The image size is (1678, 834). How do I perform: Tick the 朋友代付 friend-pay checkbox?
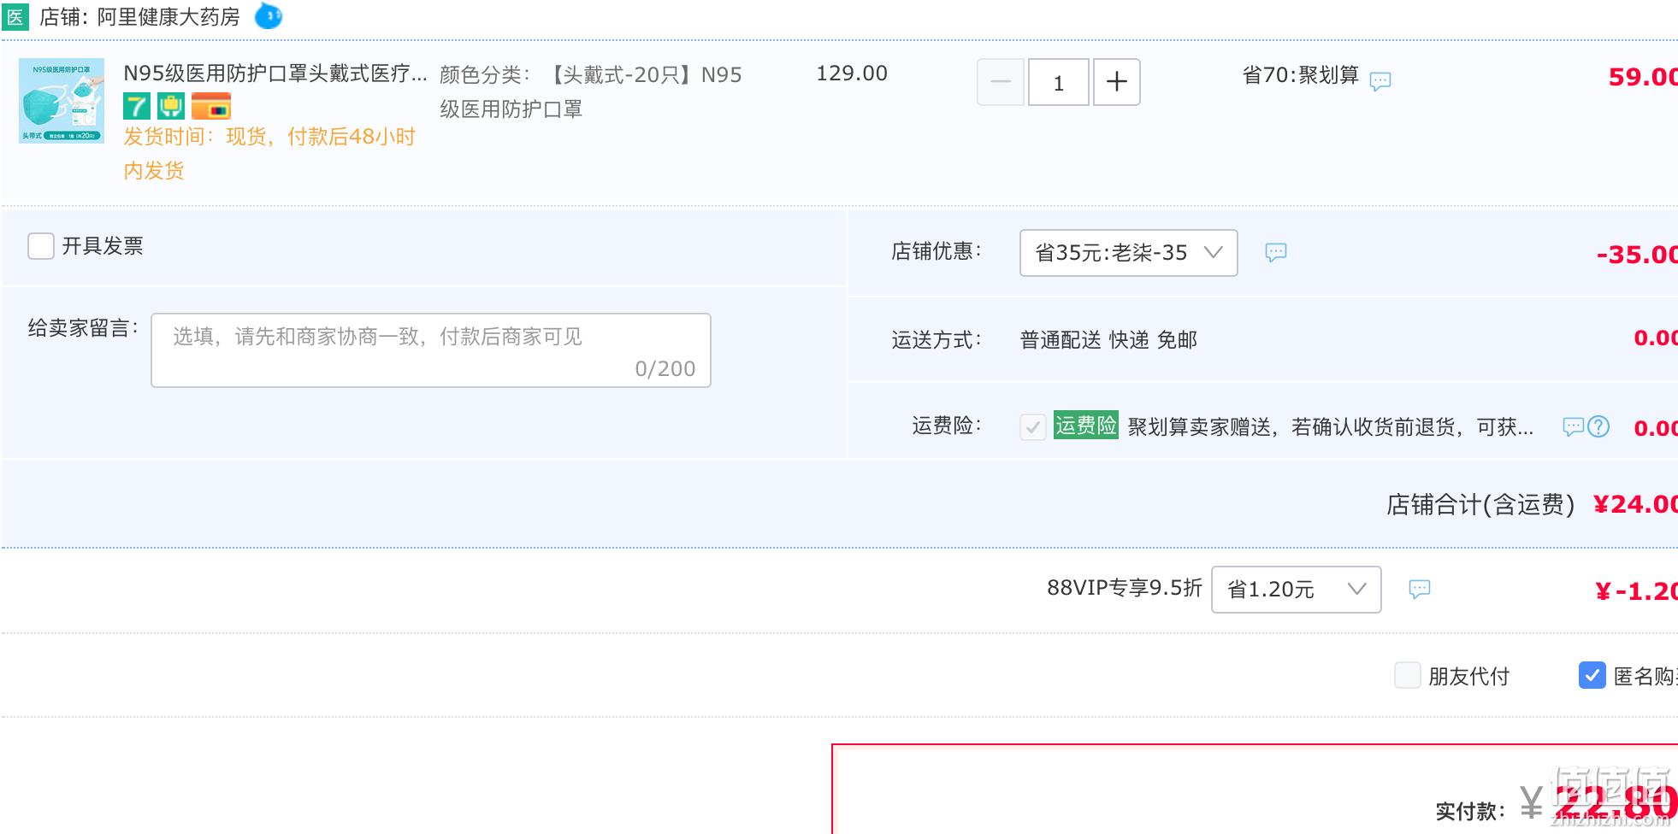(1408, 675)
